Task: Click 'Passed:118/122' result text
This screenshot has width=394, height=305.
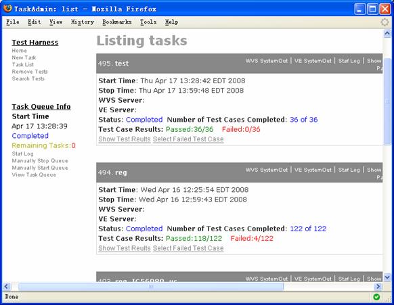Action: (194, 239)
